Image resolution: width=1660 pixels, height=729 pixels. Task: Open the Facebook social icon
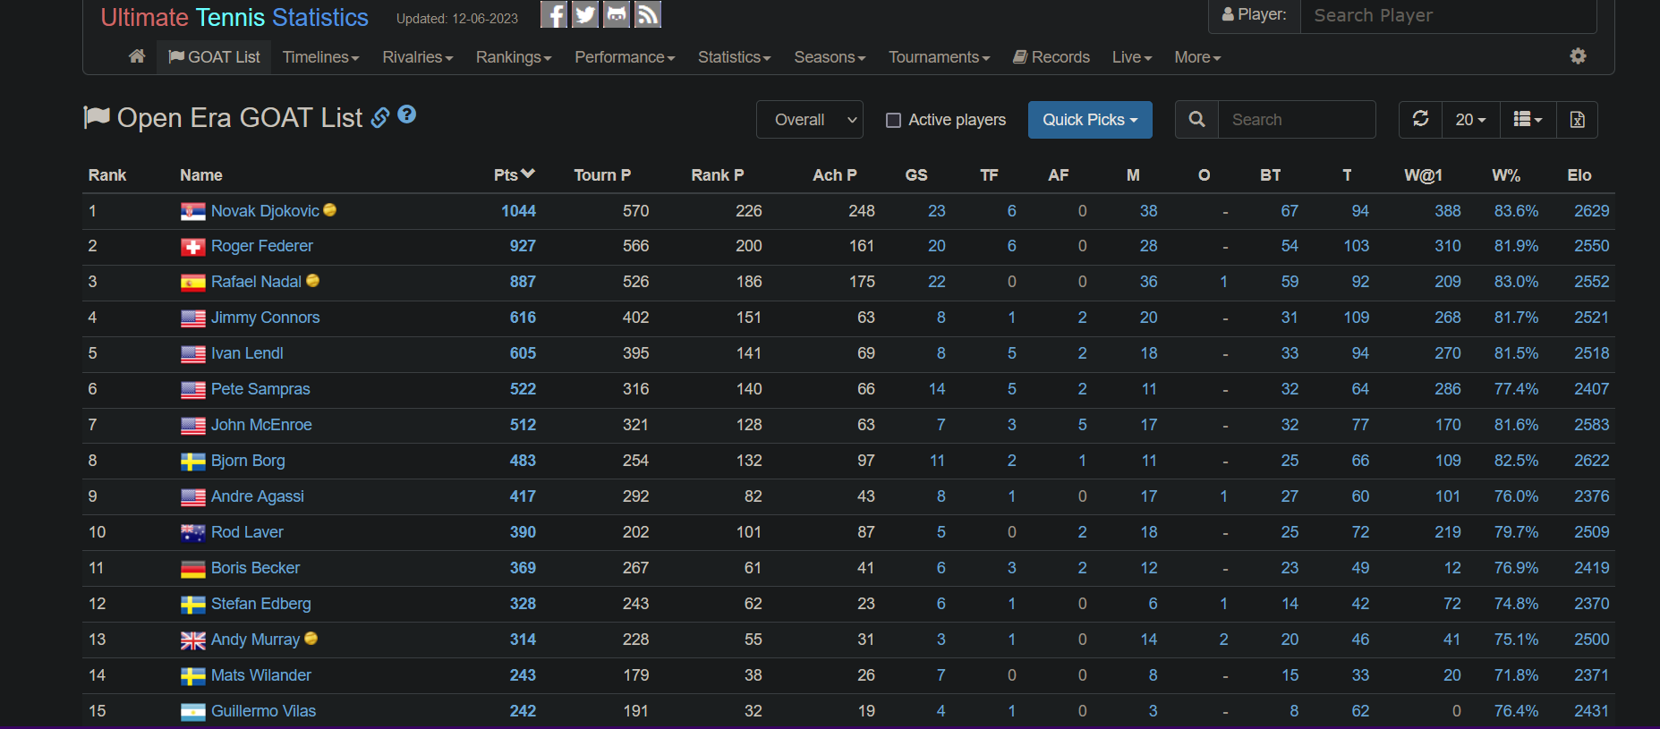pyautogui.click(x=554, y=14)
